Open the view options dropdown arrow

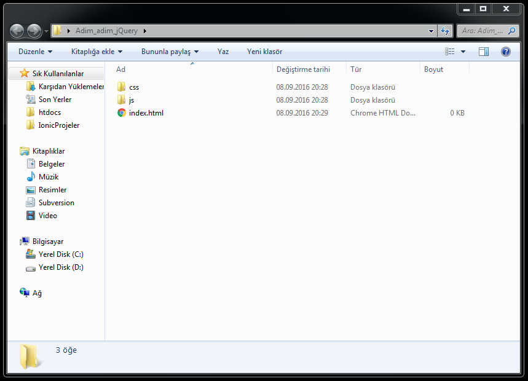tap(463, 52)
